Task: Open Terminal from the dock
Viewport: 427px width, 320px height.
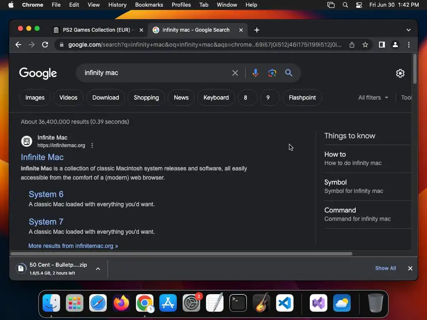Action: 238,303
